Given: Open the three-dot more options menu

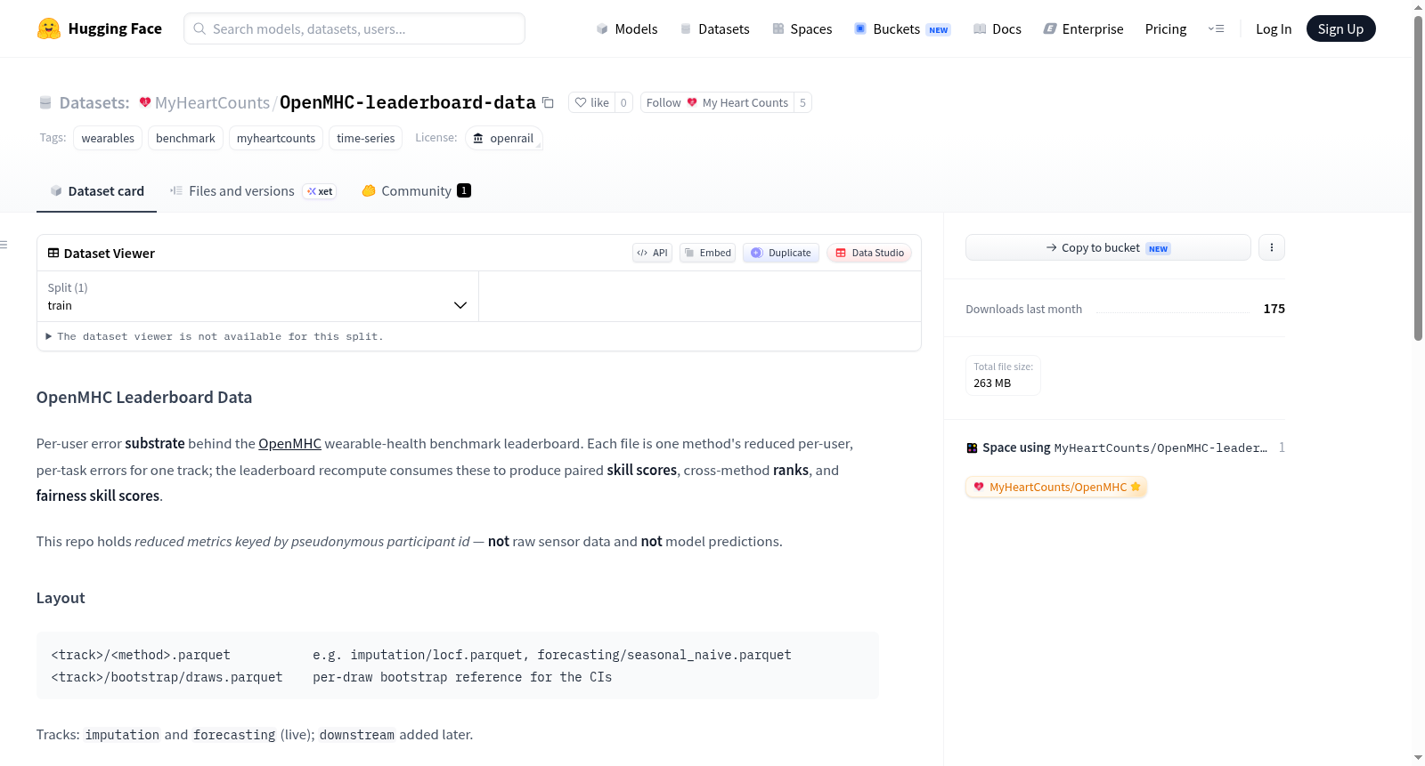Looking at the screenshot, I should 1272,247.
